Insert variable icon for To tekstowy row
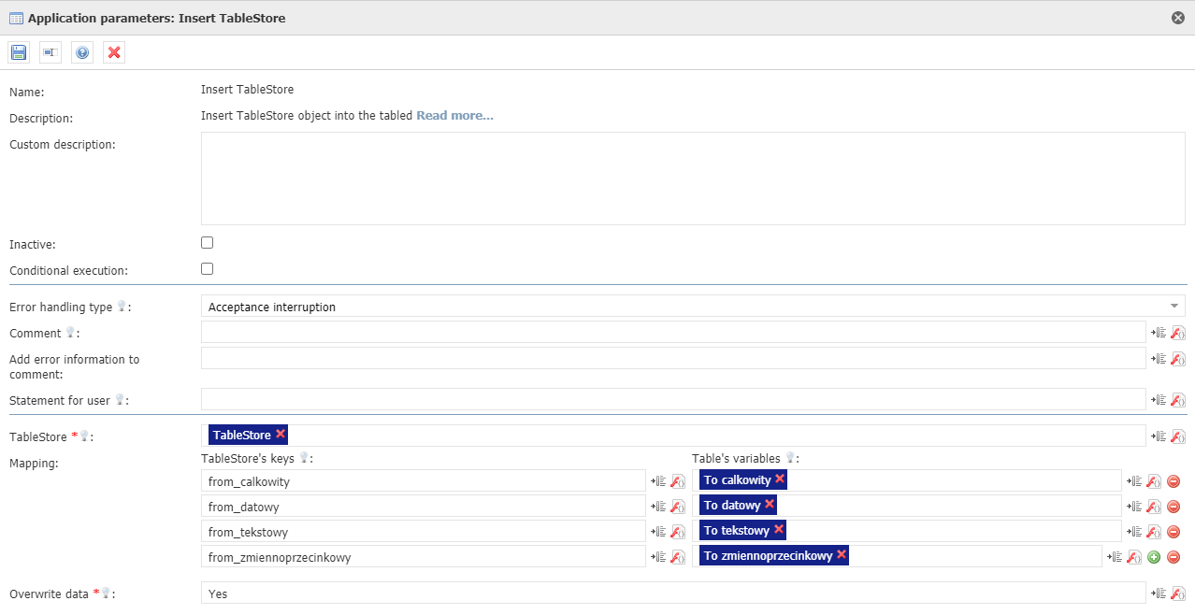The width and height of the screenshot is (1195, 615). click(1135, 532)
